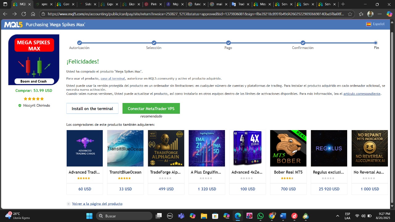Click the Autorización step marker
Image resolution: width=395 pixels, height=222 pixels.
79,43
